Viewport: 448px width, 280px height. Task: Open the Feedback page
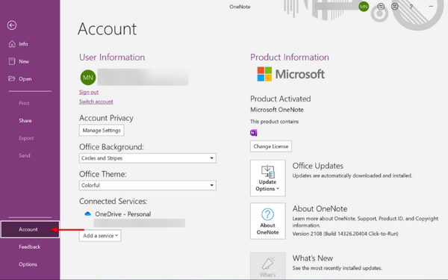click(29, 247)
